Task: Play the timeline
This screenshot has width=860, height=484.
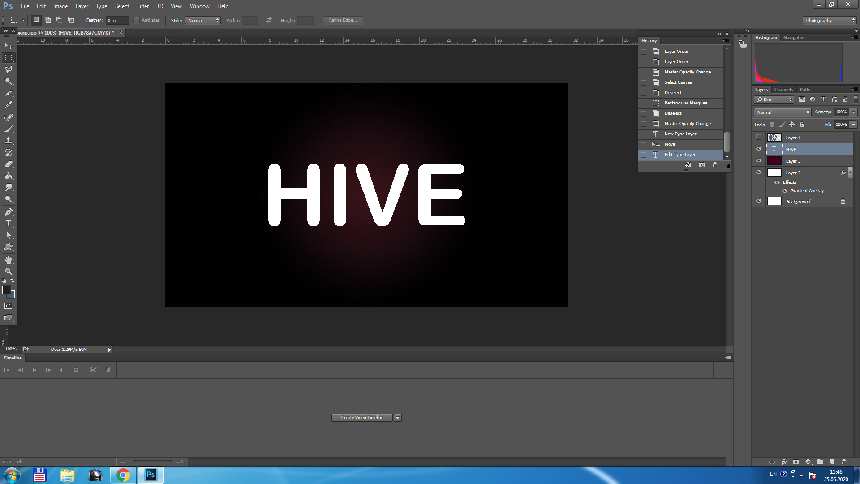Action: pos(34,370)
